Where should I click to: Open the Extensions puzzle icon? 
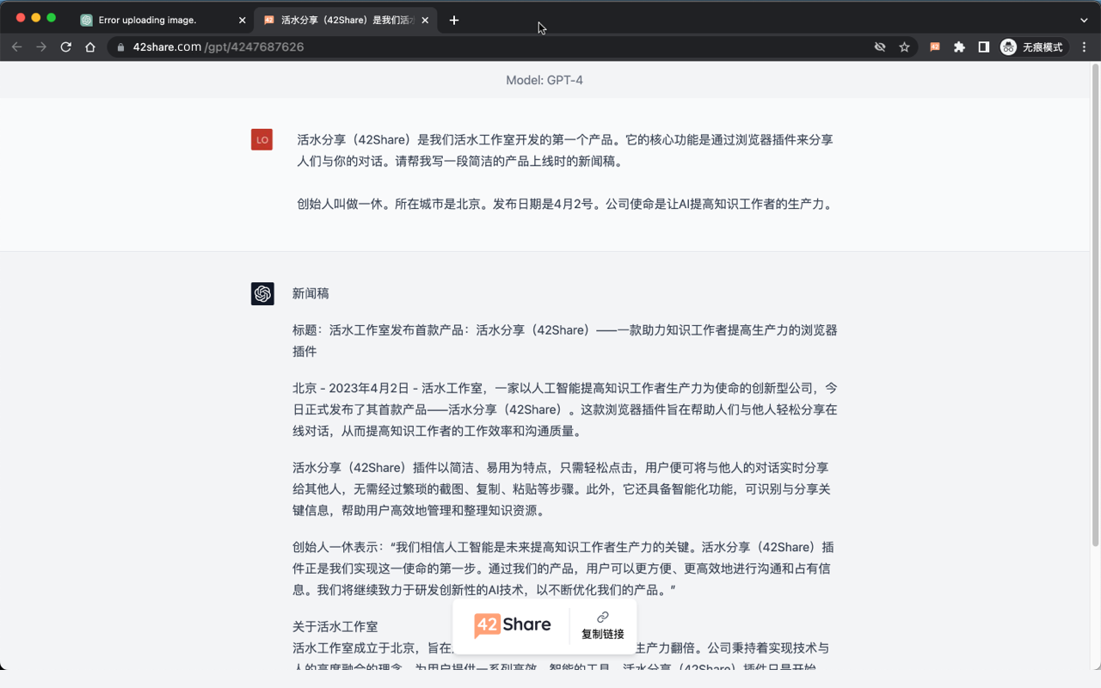click(959, 47)
